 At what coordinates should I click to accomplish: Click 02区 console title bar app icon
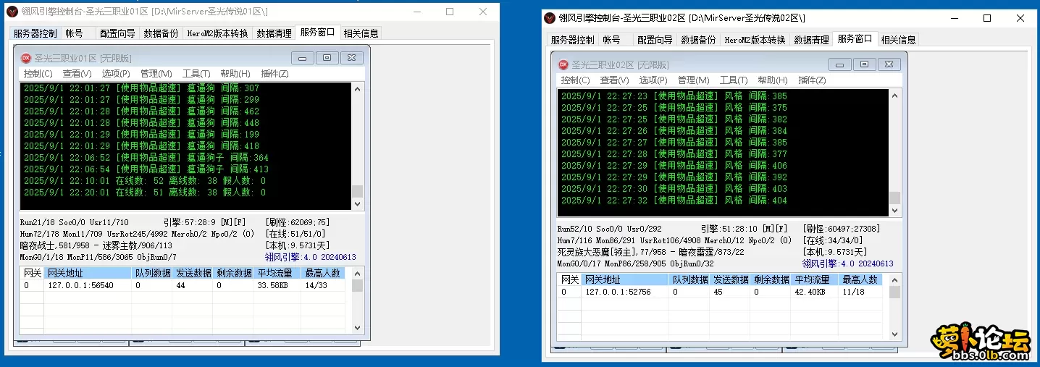tap(550, 18)
